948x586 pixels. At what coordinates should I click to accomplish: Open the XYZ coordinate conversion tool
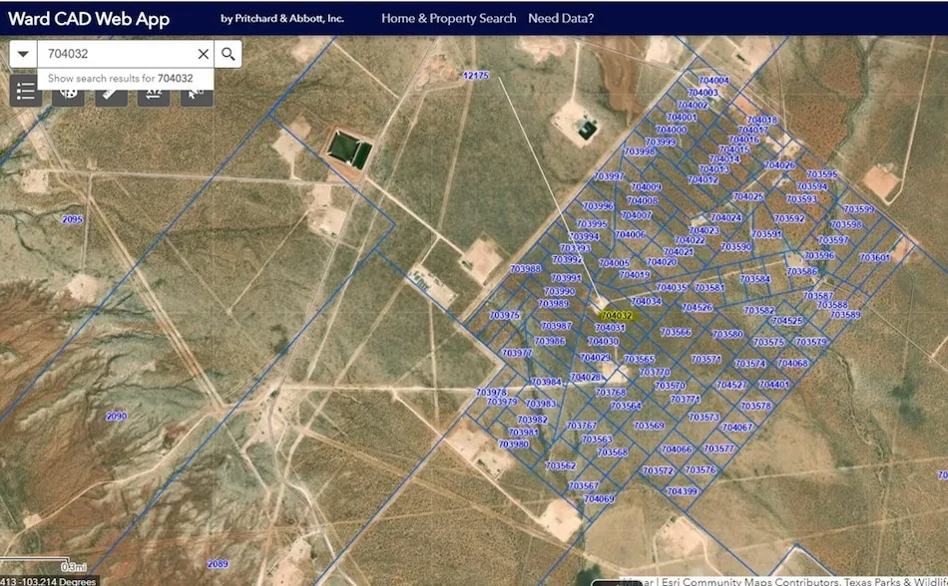154,93
